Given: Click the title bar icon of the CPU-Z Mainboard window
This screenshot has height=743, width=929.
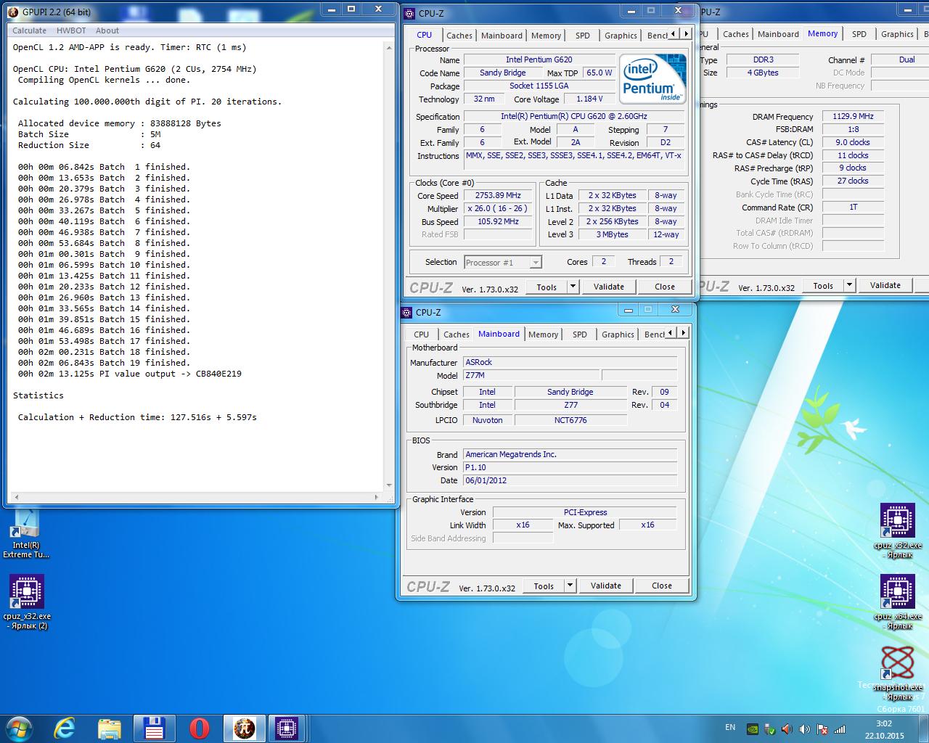Looking at the screenshot, I should 406,312.
